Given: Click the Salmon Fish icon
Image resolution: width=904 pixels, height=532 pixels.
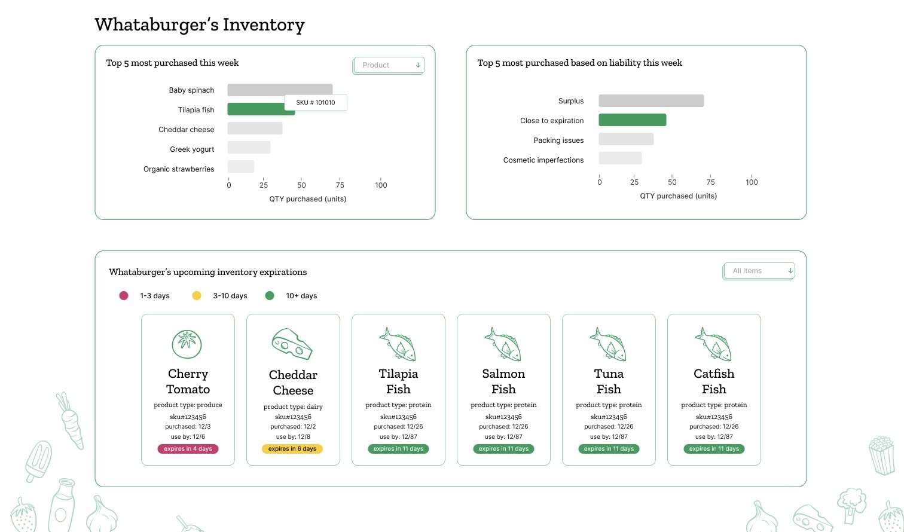Looking at the screenshot, I should [x=503, y=344].
